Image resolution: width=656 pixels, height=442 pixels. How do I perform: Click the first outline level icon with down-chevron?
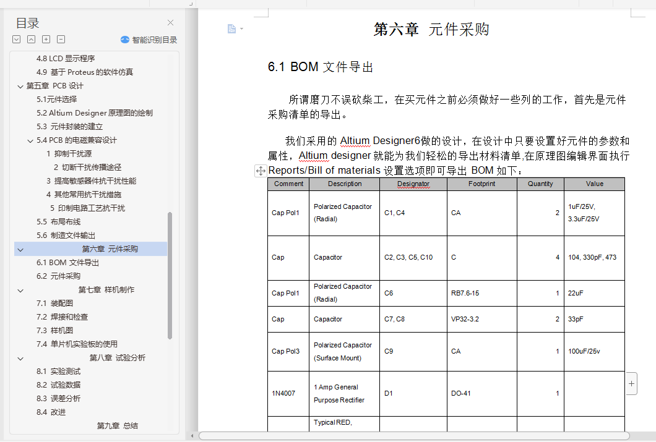tap(16, 40)
